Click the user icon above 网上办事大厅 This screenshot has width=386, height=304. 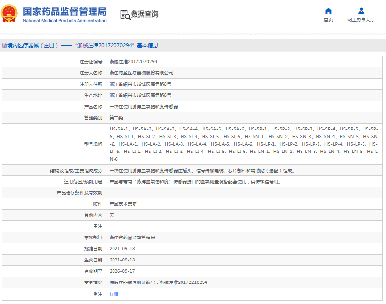[361, 11]
